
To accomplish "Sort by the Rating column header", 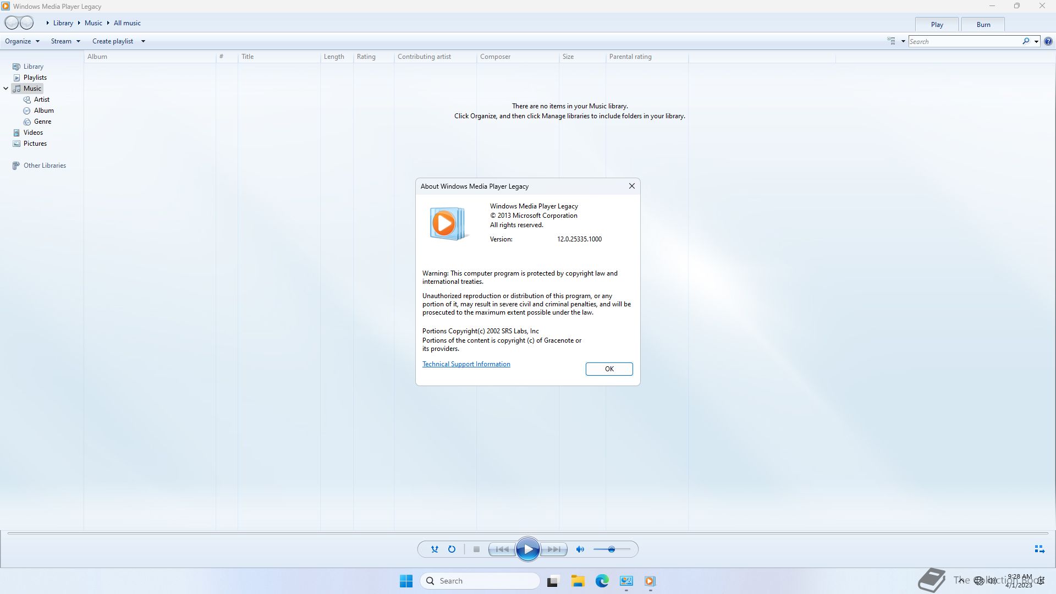I will 373,57.
